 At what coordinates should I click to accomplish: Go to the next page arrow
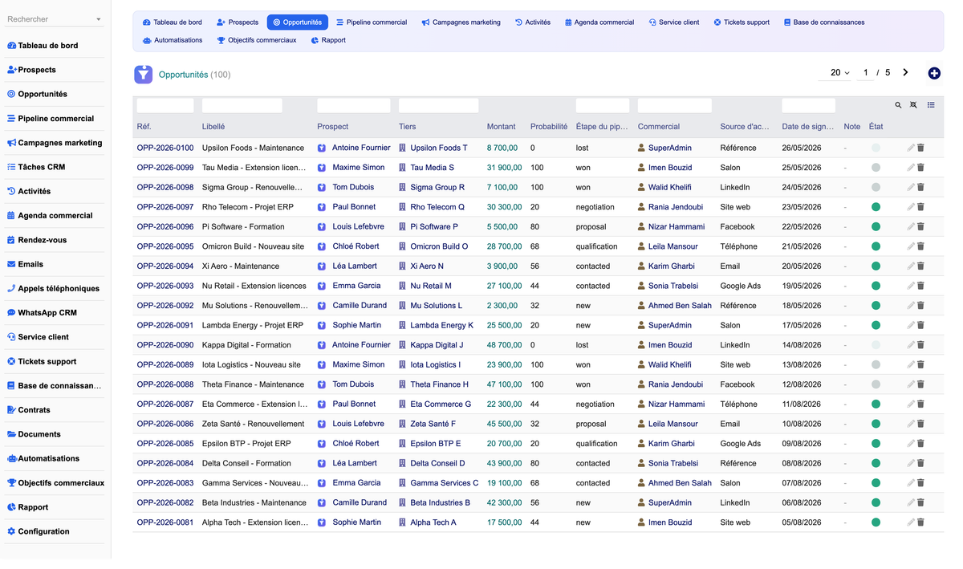point(905,72)
